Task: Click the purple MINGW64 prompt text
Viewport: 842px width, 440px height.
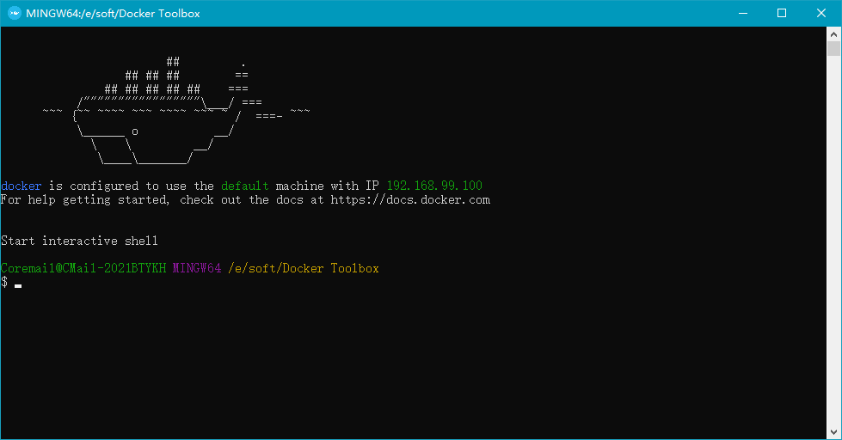Action: pyautogui.click(x=197, y=268)
